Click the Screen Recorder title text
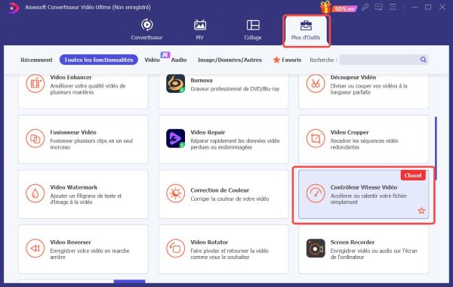The height and width of the screenshot is (287, 453). click(353, 242)
